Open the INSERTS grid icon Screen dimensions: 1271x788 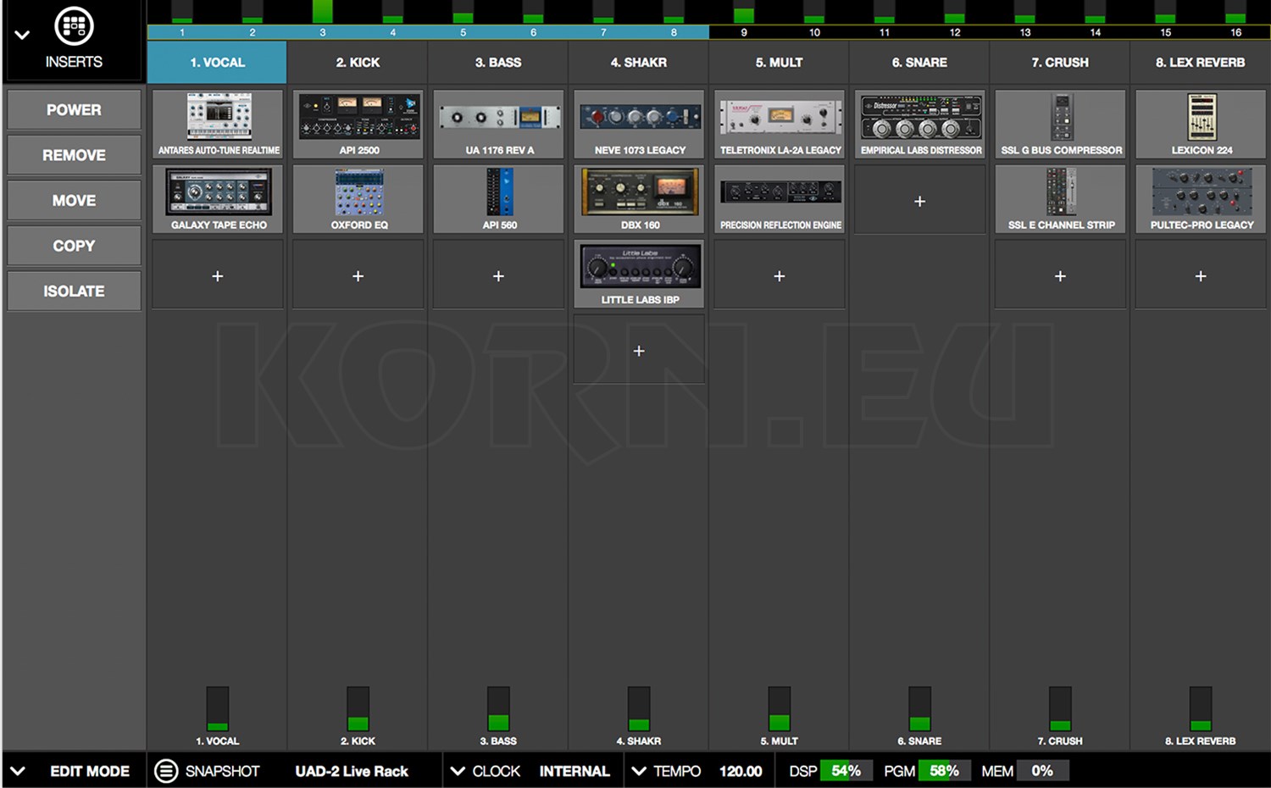pyautogui.click(x=75, y=25)
